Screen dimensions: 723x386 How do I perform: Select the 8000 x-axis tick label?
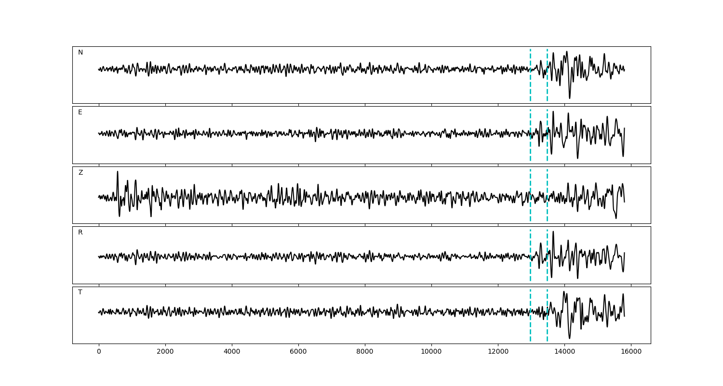365,352
